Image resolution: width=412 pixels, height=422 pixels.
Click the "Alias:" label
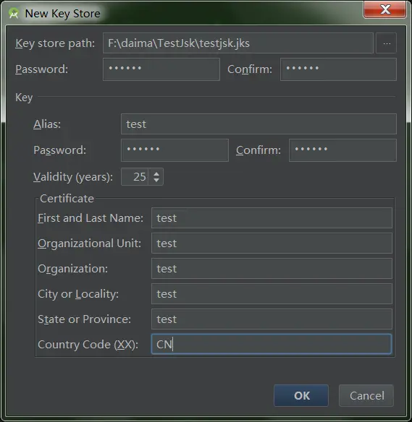tap(47, 124)
